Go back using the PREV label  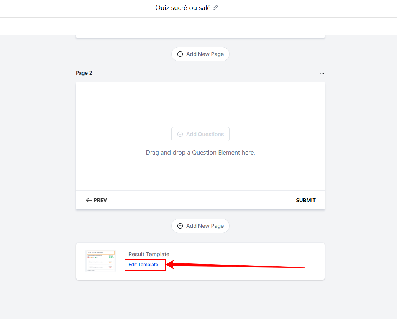[x=100, y=200]
